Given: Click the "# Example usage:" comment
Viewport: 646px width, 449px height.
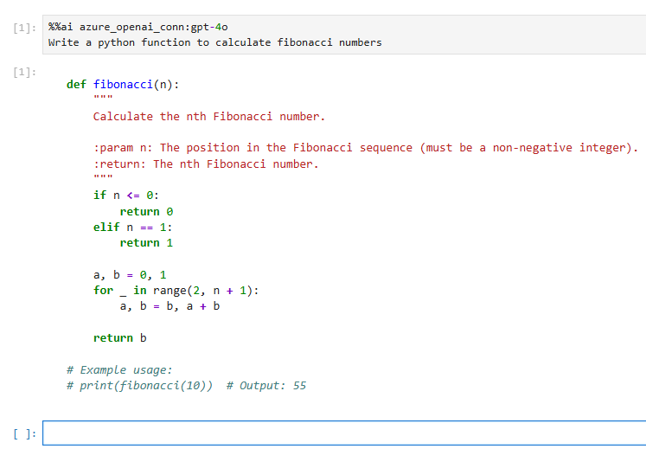Looking at the screenshot, I should [119, 369].
